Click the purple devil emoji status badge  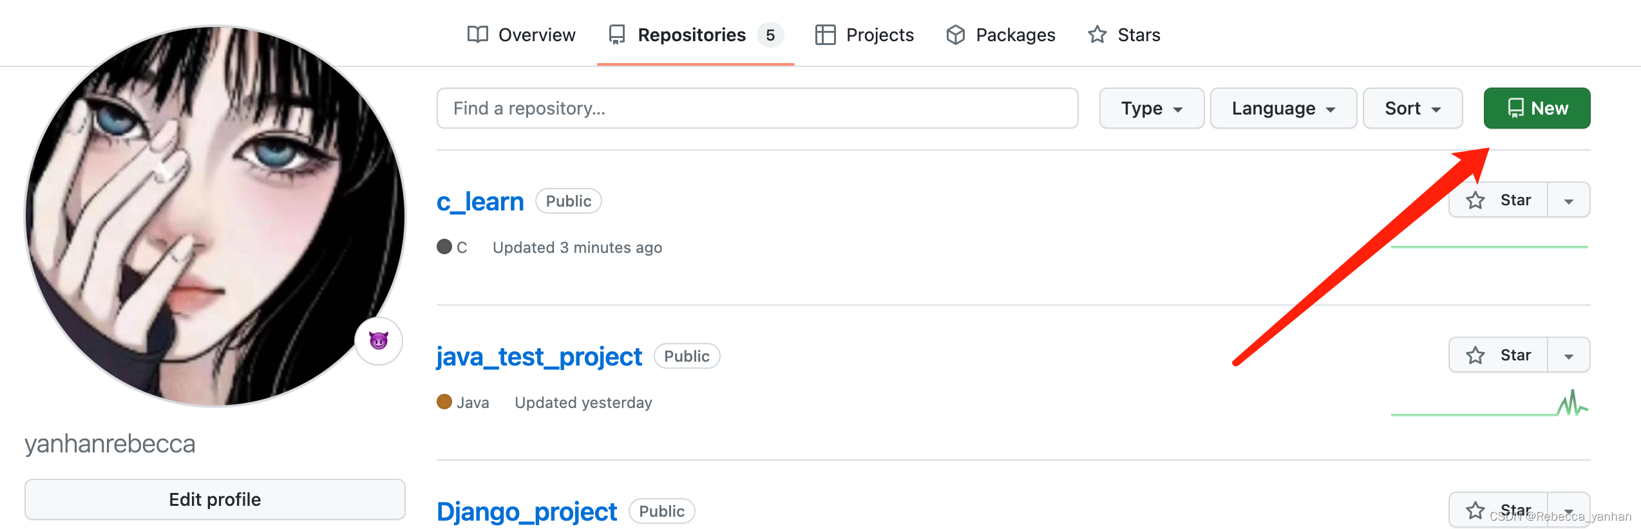tap(379, 340)
